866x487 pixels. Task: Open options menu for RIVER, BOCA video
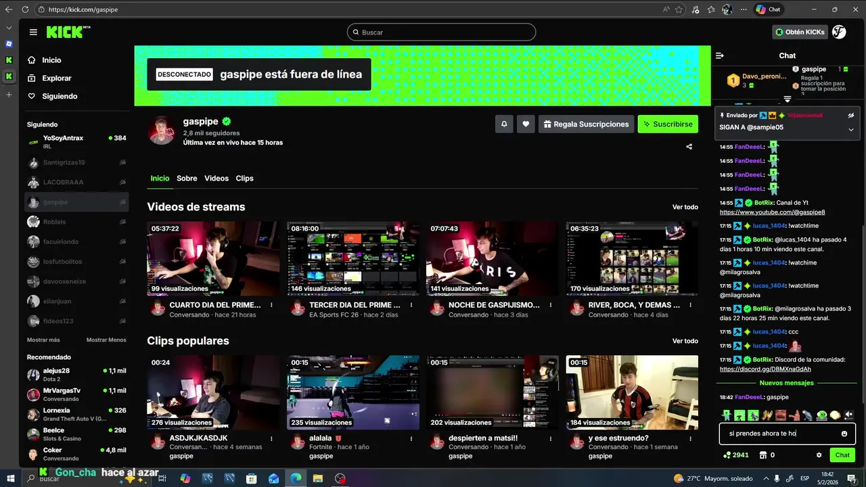689,305
